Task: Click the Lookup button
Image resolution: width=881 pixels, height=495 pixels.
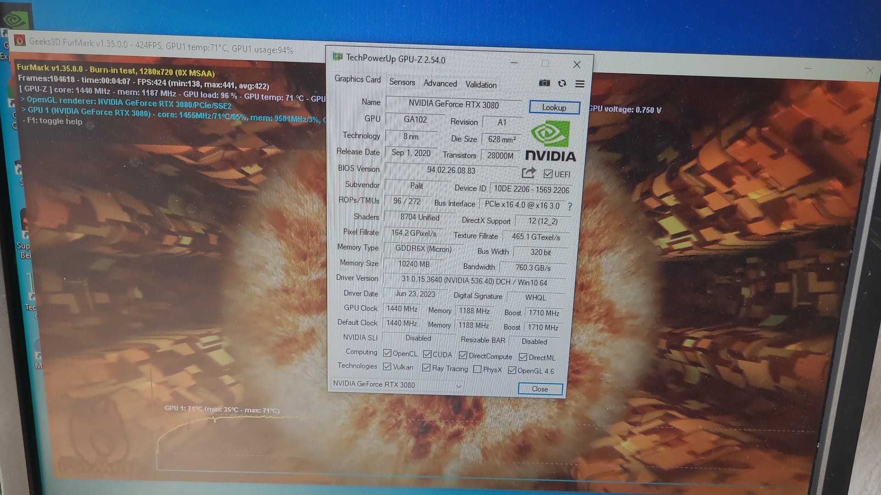Action: tap(554, 107)
